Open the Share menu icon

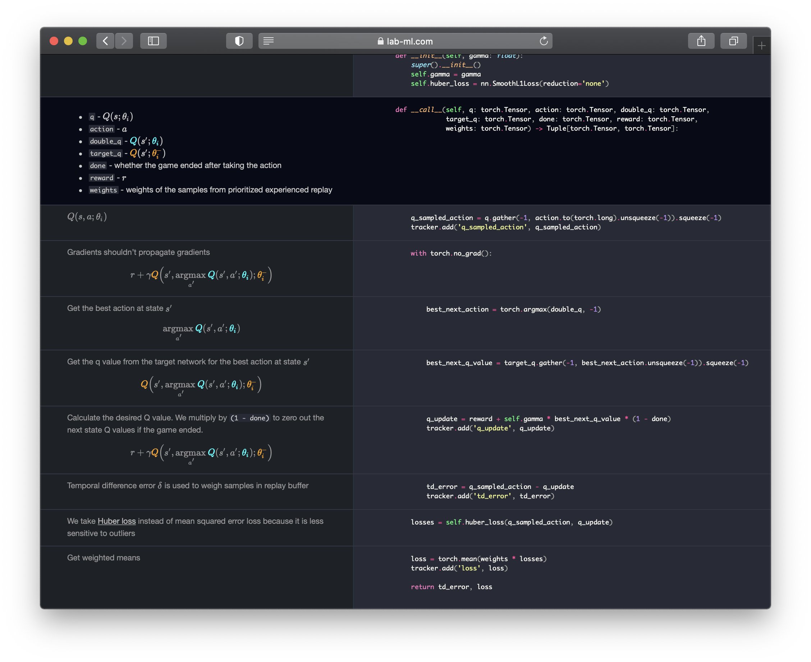pos(701,41)
